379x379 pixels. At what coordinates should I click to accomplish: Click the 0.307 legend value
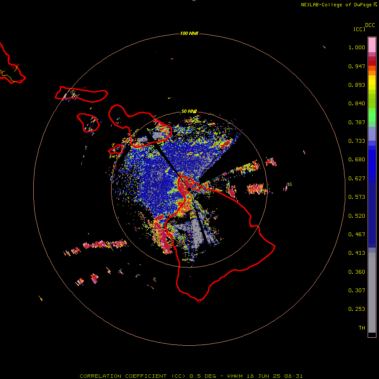tap(357, 291)
